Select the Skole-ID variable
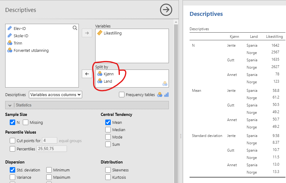286x183 pixels. pos(21,36)
